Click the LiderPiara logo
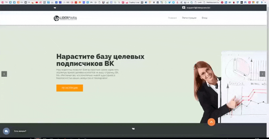This screenshot has height=139, width=269. coord(65,18)
